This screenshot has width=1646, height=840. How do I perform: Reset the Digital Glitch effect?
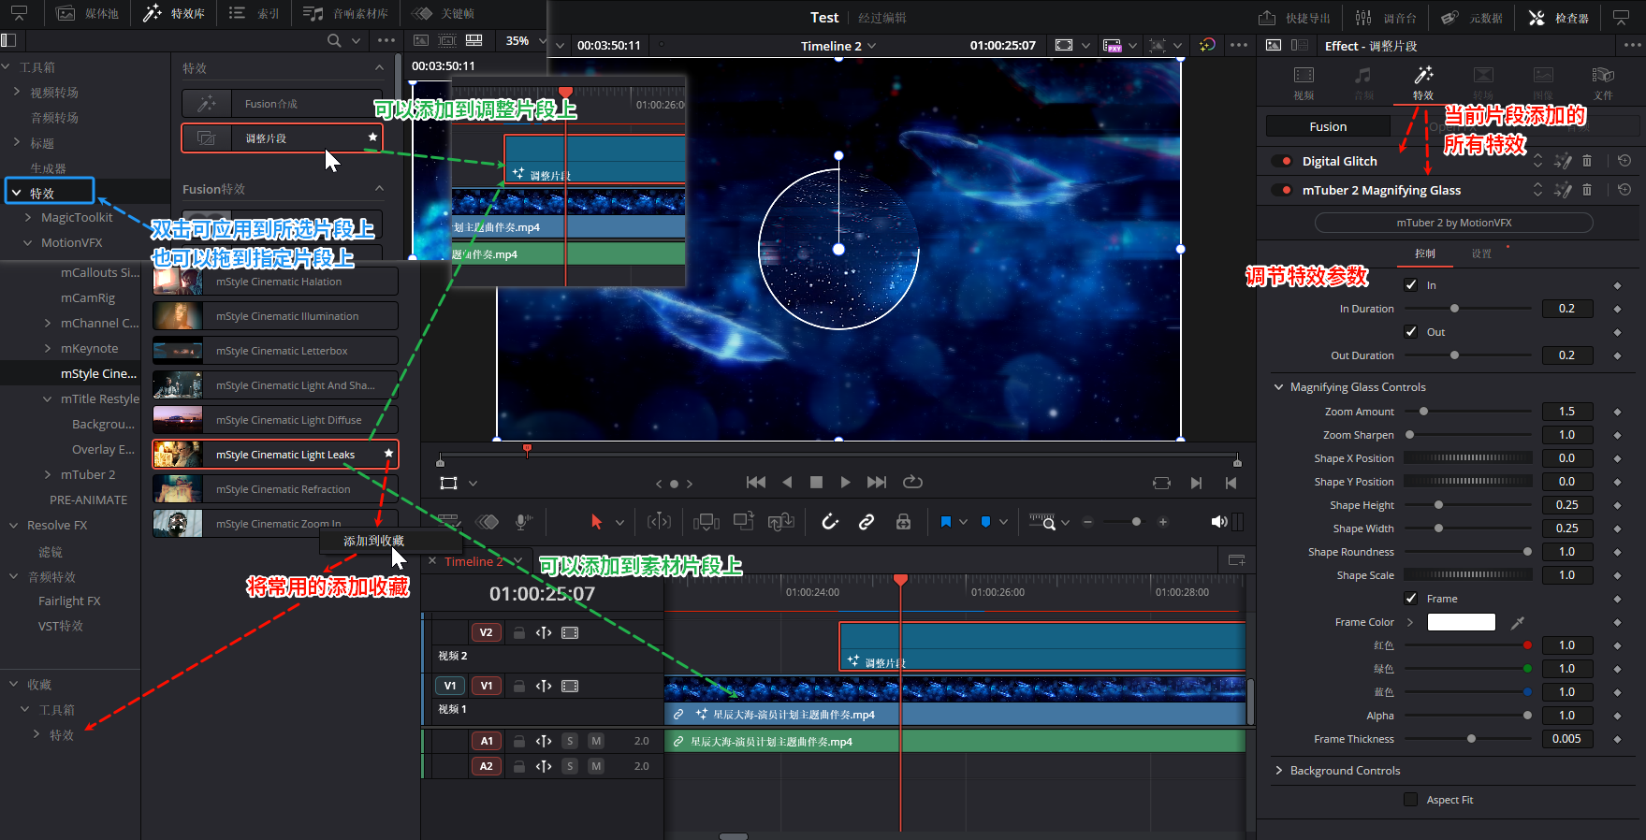[x=1624, y=161]
